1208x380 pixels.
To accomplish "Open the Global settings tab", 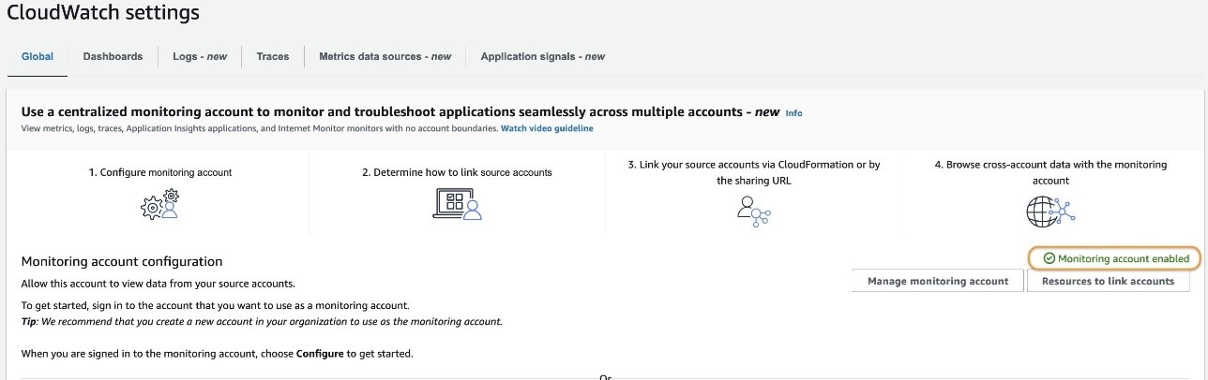I will 38,56.
